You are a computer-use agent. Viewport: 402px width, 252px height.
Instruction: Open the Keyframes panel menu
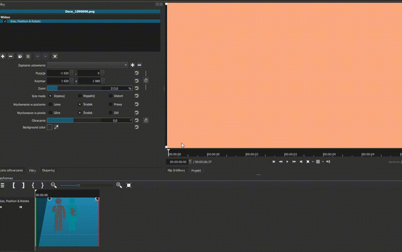tap(2, 185)
